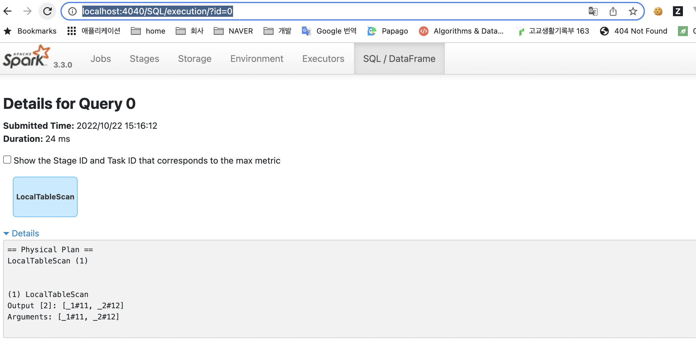Go to the Storage tab
This screenshot has height=344, width=696.
[x=195, y=59]
